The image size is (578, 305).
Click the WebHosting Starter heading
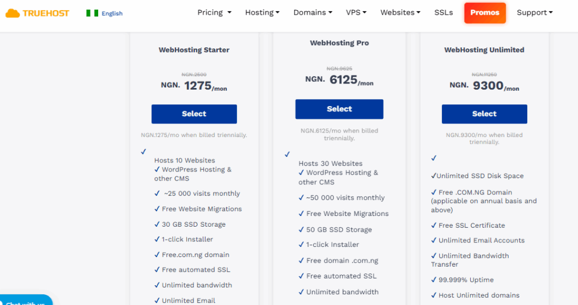point(194,50)
